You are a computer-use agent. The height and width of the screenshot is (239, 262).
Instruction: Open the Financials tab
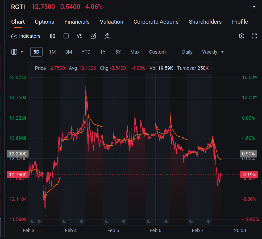(x=77, y=22)
